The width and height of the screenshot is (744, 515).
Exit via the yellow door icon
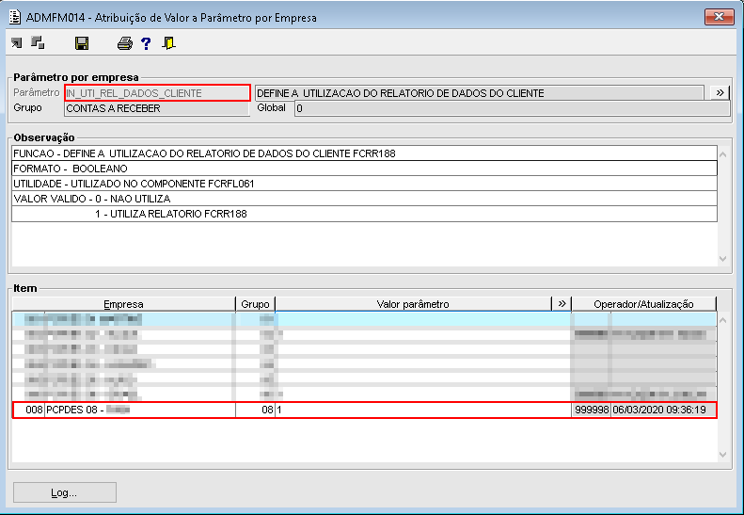click(x=168, y=43)
